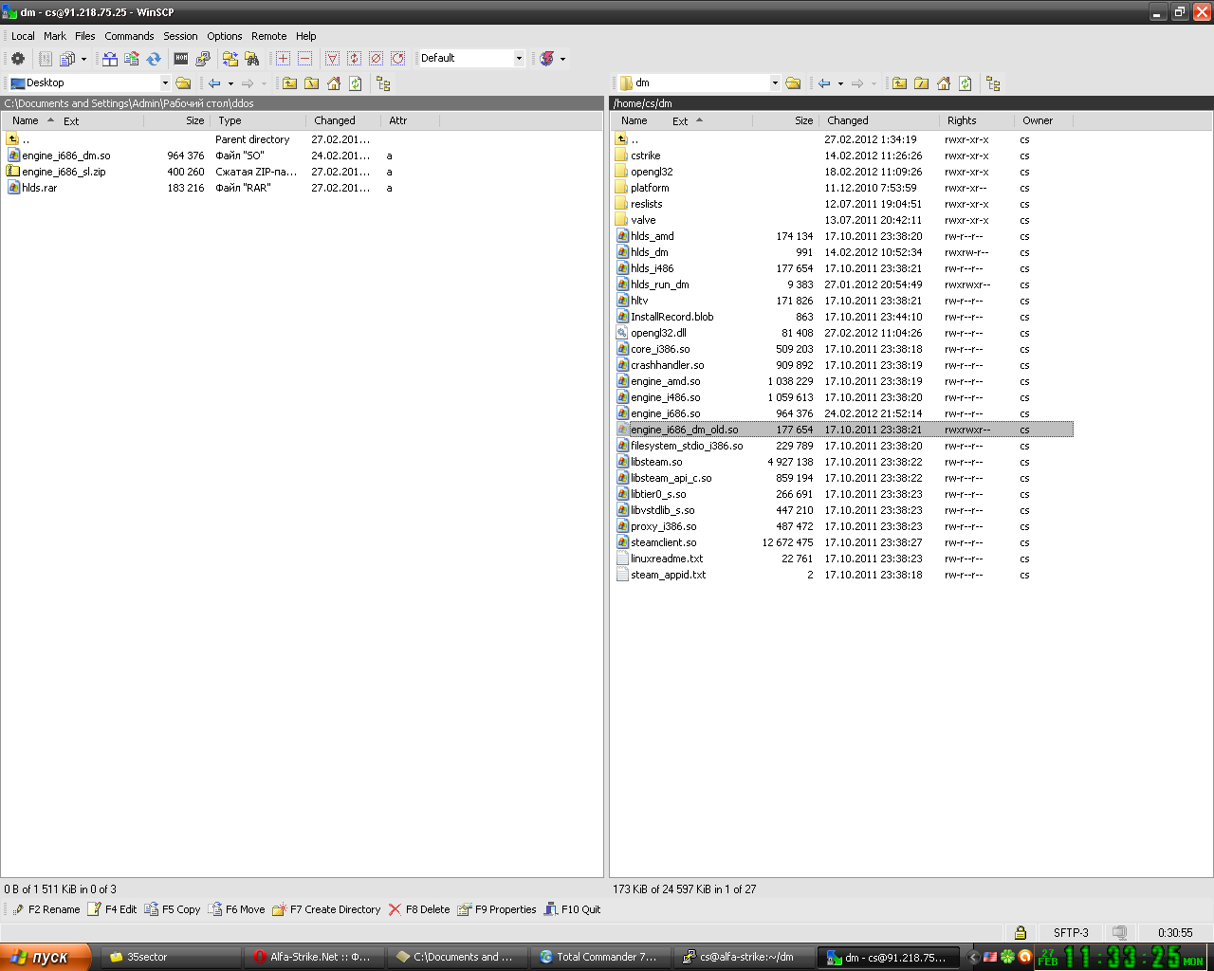Select remote file hlds_run_dm
The height and width of the screenshot is (971, 1214).
[659, 284]
